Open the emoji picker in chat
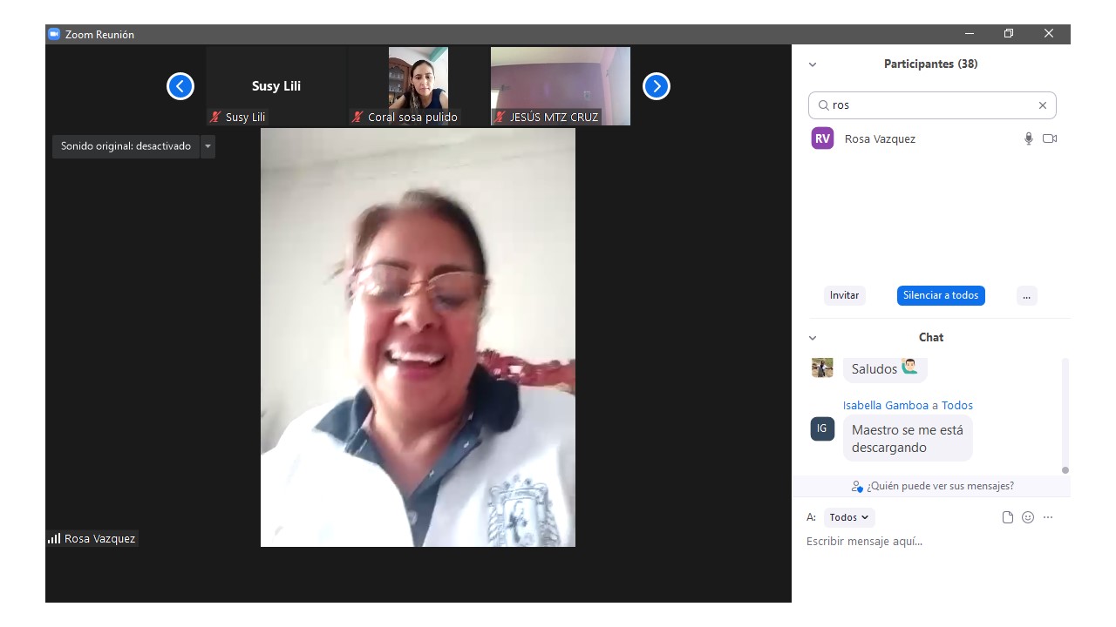The image size is (1116, 627). pos(1028,517)
